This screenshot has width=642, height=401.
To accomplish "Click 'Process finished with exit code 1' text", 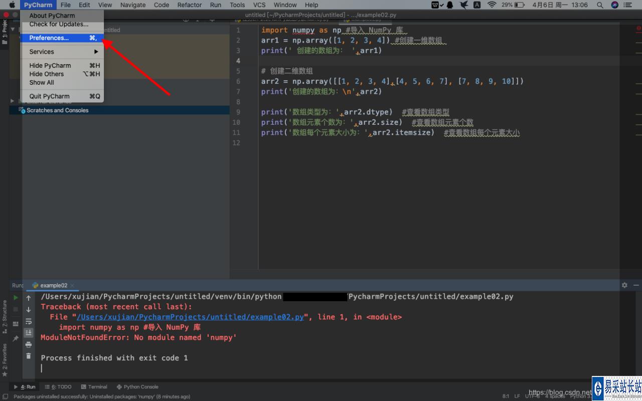I will pos(114,358).
